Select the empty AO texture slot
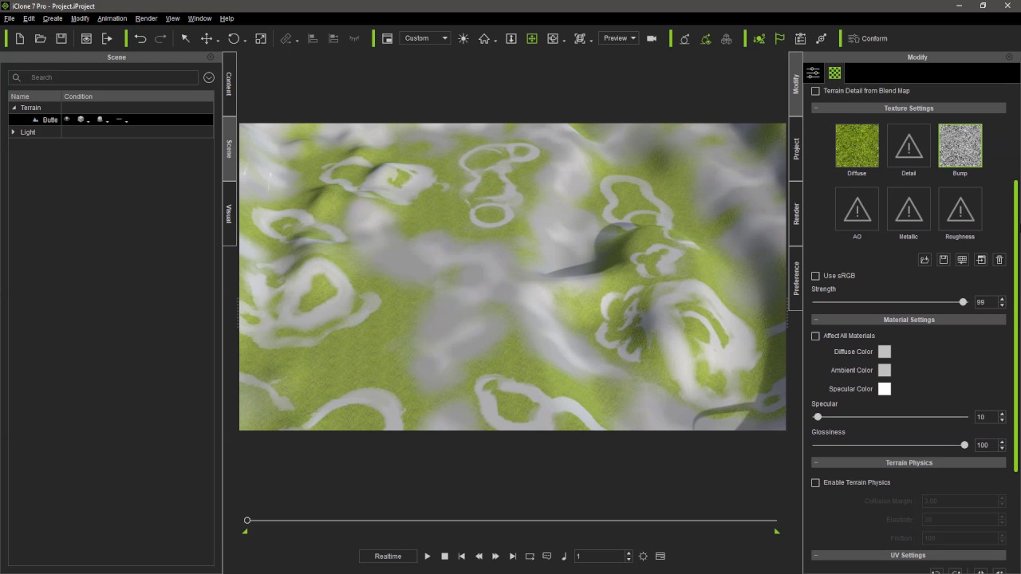Viewport: 1021px width, 574px height. coord(857,209)
